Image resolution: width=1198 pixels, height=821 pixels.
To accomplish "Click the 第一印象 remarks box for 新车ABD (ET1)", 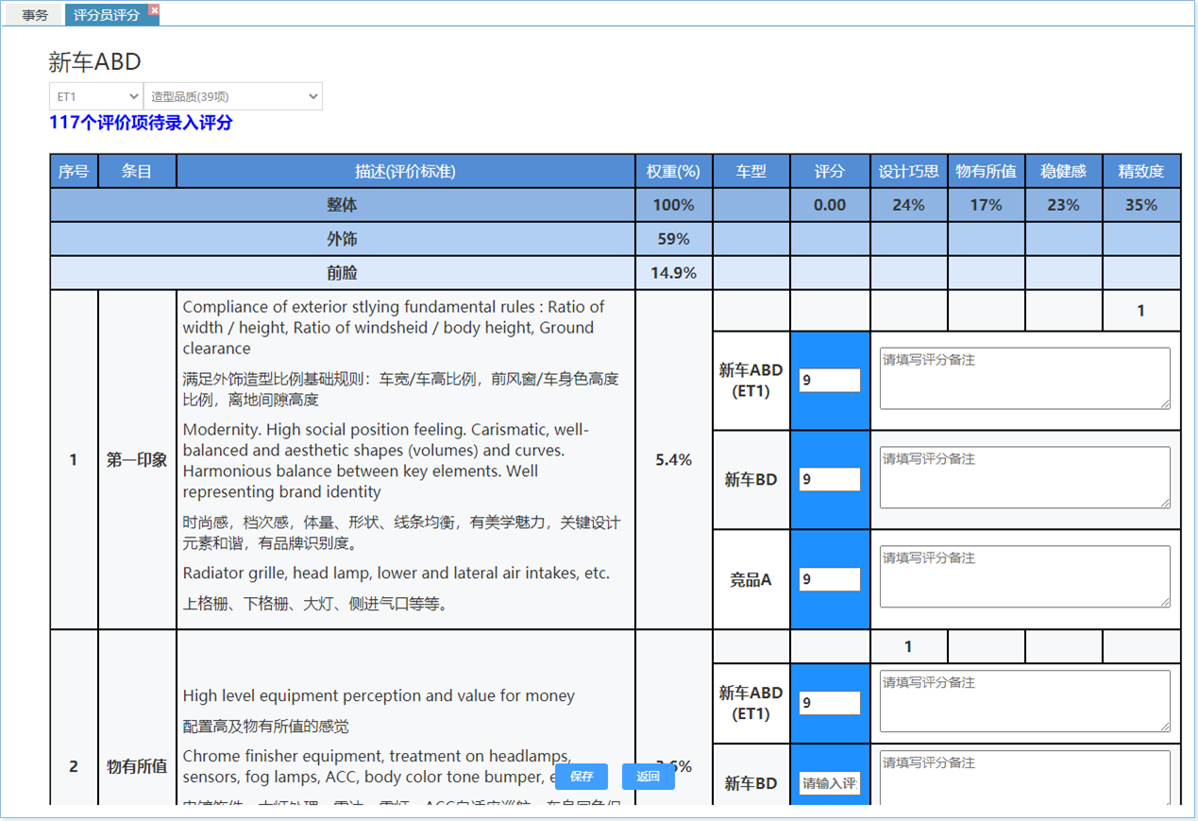I will [1024, 379].
